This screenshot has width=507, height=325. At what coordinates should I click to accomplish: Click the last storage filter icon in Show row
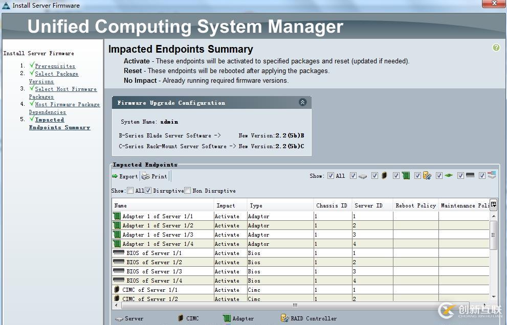coord(492,175)
